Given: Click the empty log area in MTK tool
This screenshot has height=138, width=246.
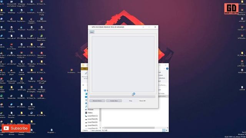Looking at the screenshot, I should click(x=123, y=64).
